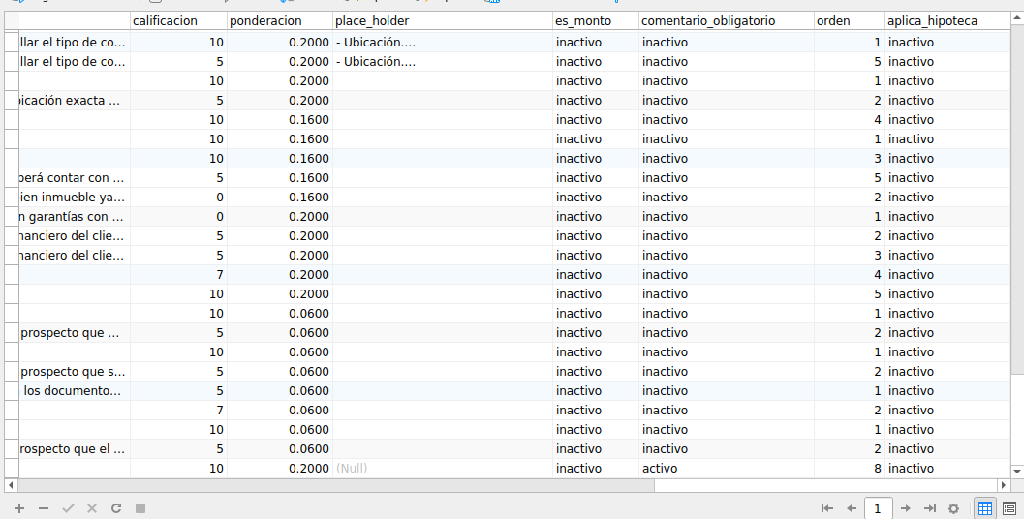Click the add record plus icon
The image size is (1024, 519).
pyautogui.click(x=19, y=508)
